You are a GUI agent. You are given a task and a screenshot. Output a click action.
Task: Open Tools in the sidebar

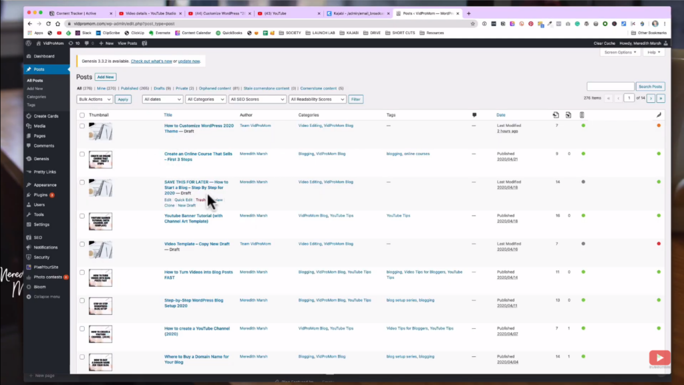(38, 215)
